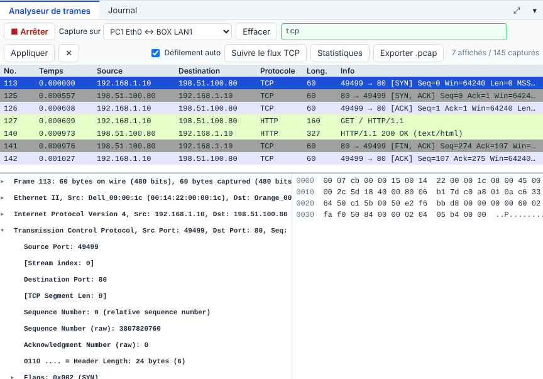
Task: Collapse the Transmission Control Protocol section
Action: point(3,231)
